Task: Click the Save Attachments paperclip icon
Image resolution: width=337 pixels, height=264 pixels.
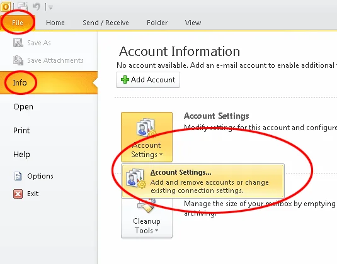Action: [x=18, y=60]
